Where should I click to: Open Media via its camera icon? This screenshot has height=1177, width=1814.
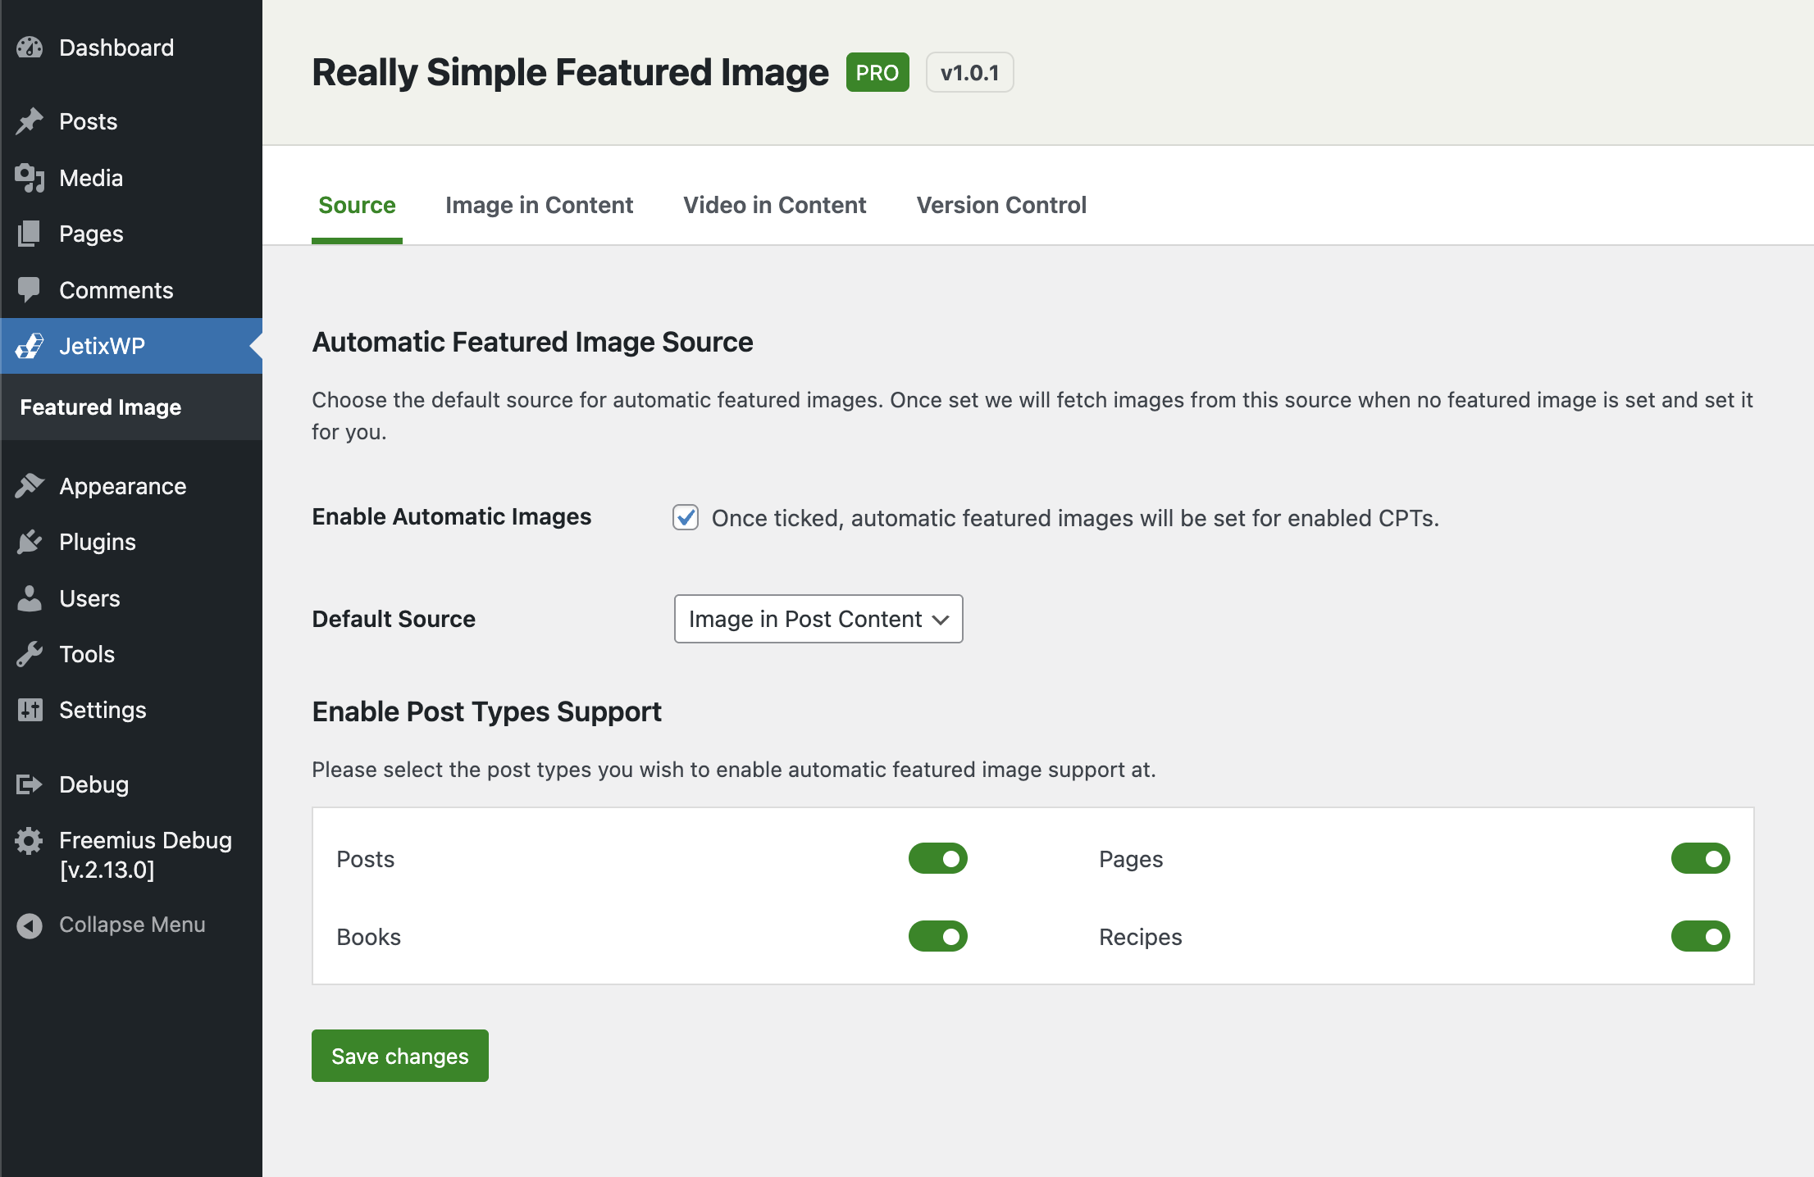(30, 178)
